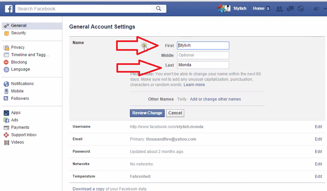Click the Middle name field

click(x=203, y=55)
